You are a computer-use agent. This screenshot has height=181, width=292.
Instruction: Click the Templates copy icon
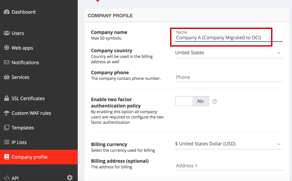pos(6,128)
